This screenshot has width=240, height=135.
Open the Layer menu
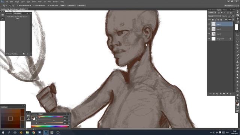[x=22, y=1]
